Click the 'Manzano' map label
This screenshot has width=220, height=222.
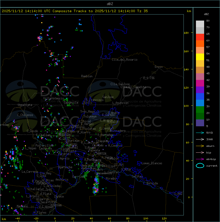pyautogui.click(x=22, y=206)
